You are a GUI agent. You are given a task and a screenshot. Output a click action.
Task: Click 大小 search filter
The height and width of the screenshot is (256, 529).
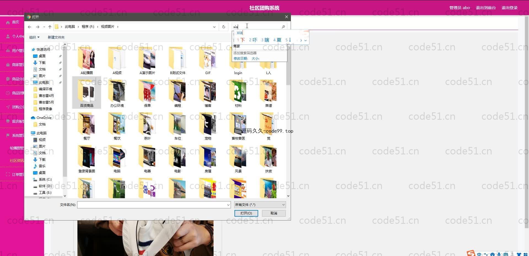point(255,58)
